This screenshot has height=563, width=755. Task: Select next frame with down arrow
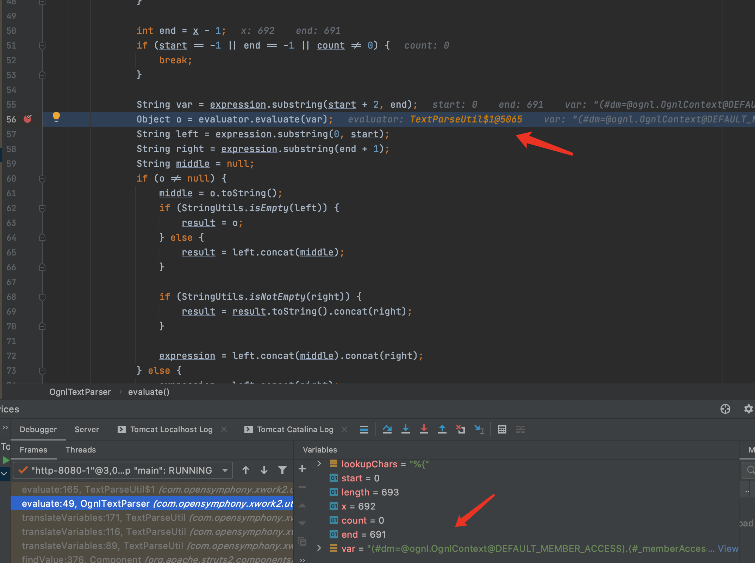click(264, 470)
